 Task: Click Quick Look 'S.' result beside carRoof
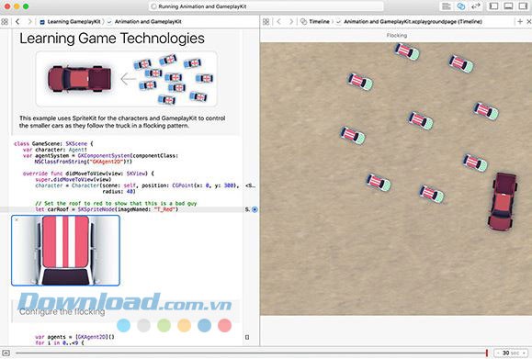tap(247, 209)
